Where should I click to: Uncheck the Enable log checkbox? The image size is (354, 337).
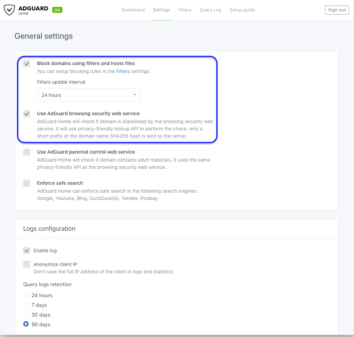27,251
